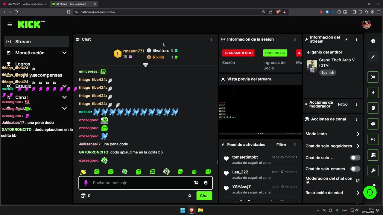The width and height of the screenshot is (383, 215).
Task: Click the stream preview thumbnail
Action: (x=260, y=110)
